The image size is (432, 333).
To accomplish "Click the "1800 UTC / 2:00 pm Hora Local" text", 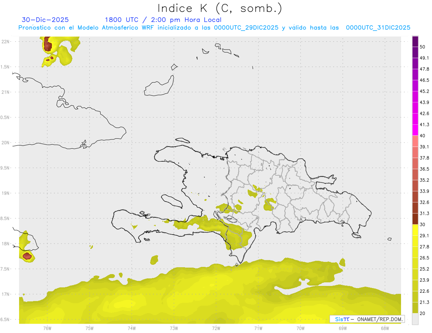I will pyautogui.click(x=163, y=20).
